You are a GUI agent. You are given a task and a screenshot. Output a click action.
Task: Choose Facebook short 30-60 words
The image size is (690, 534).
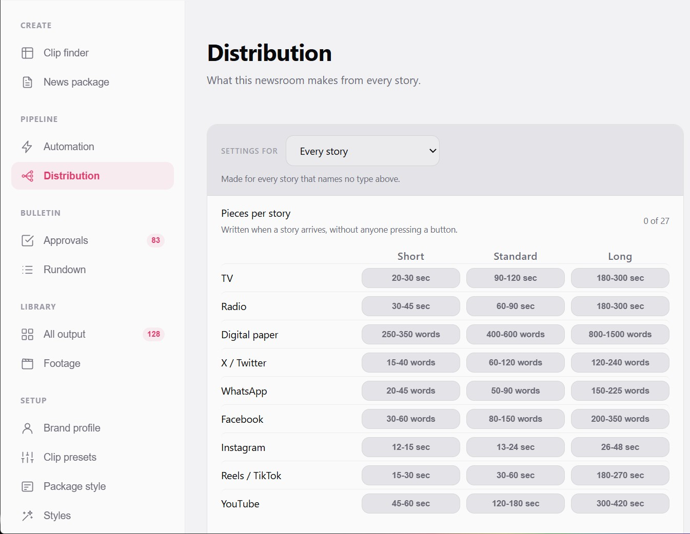tap(411, 419)
